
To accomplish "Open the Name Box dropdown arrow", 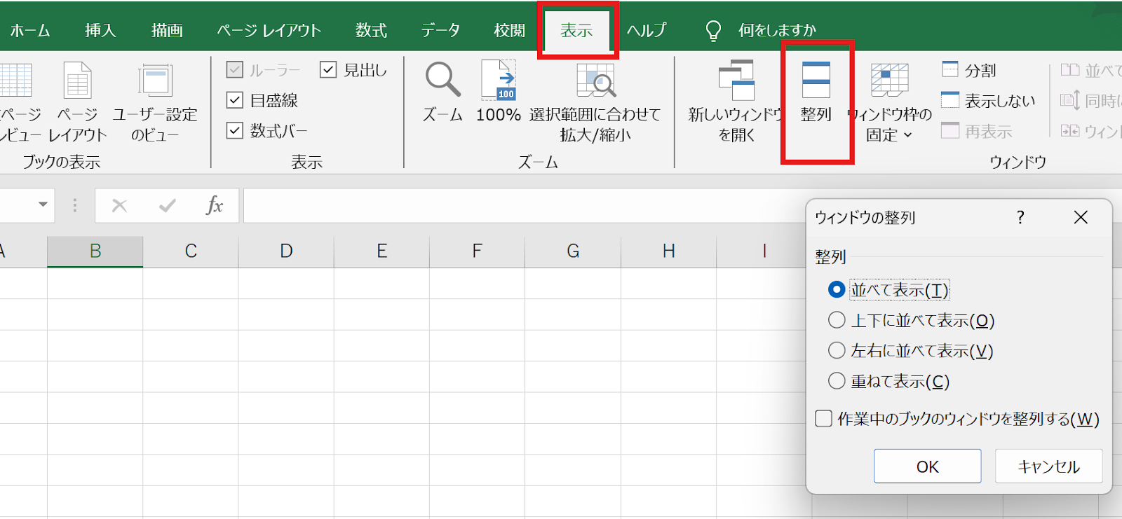I will pos(43,205).
